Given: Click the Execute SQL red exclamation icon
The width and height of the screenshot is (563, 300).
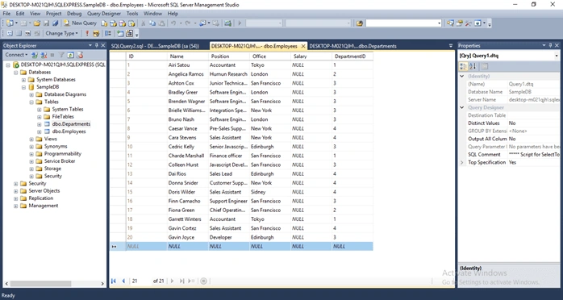Looking at the screenshot, I should coord(87,33).
